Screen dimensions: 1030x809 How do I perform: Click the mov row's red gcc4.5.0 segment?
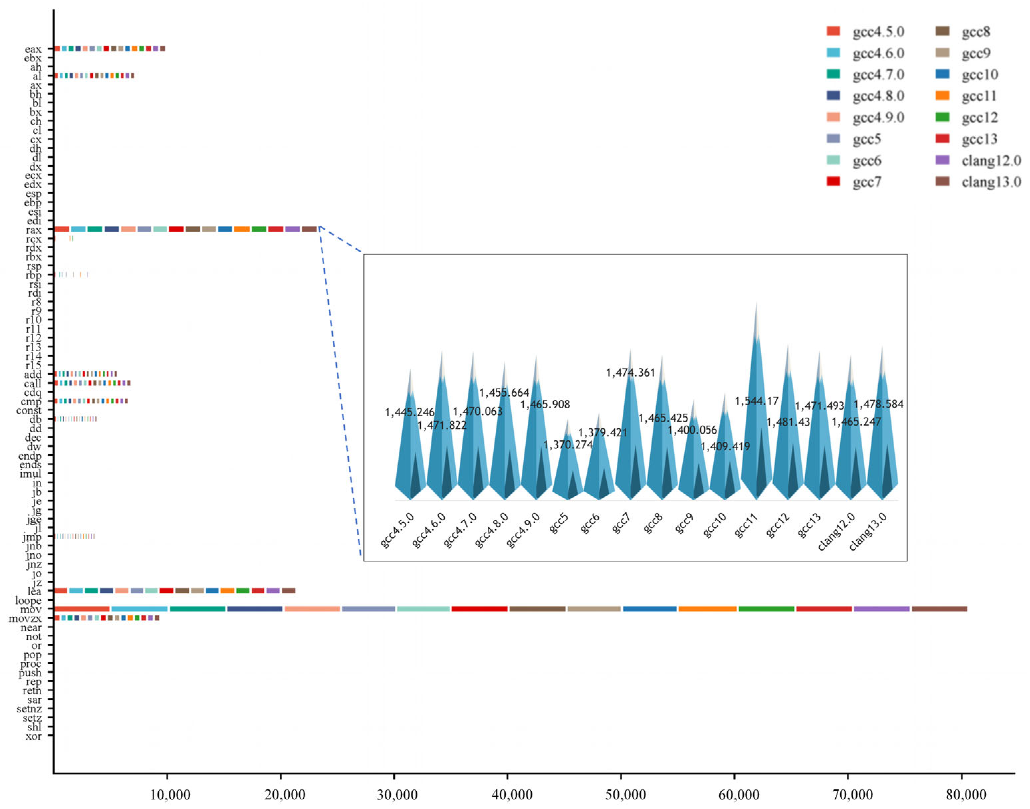tap(82, 609)
